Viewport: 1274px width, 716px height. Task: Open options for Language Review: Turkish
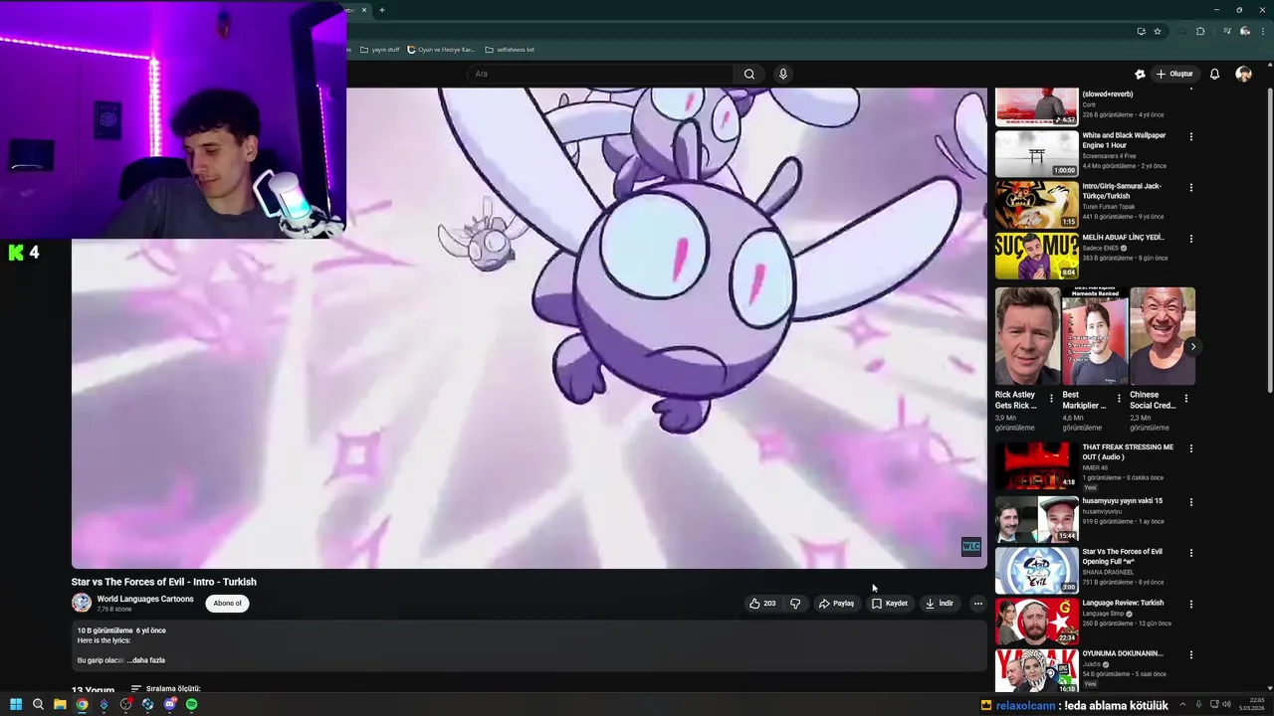click(1190, 604)
